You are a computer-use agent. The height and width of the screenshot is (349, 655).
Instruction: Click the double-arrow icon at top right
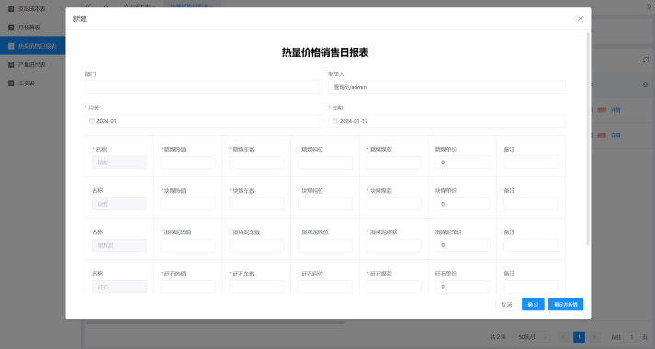(649, 6)
